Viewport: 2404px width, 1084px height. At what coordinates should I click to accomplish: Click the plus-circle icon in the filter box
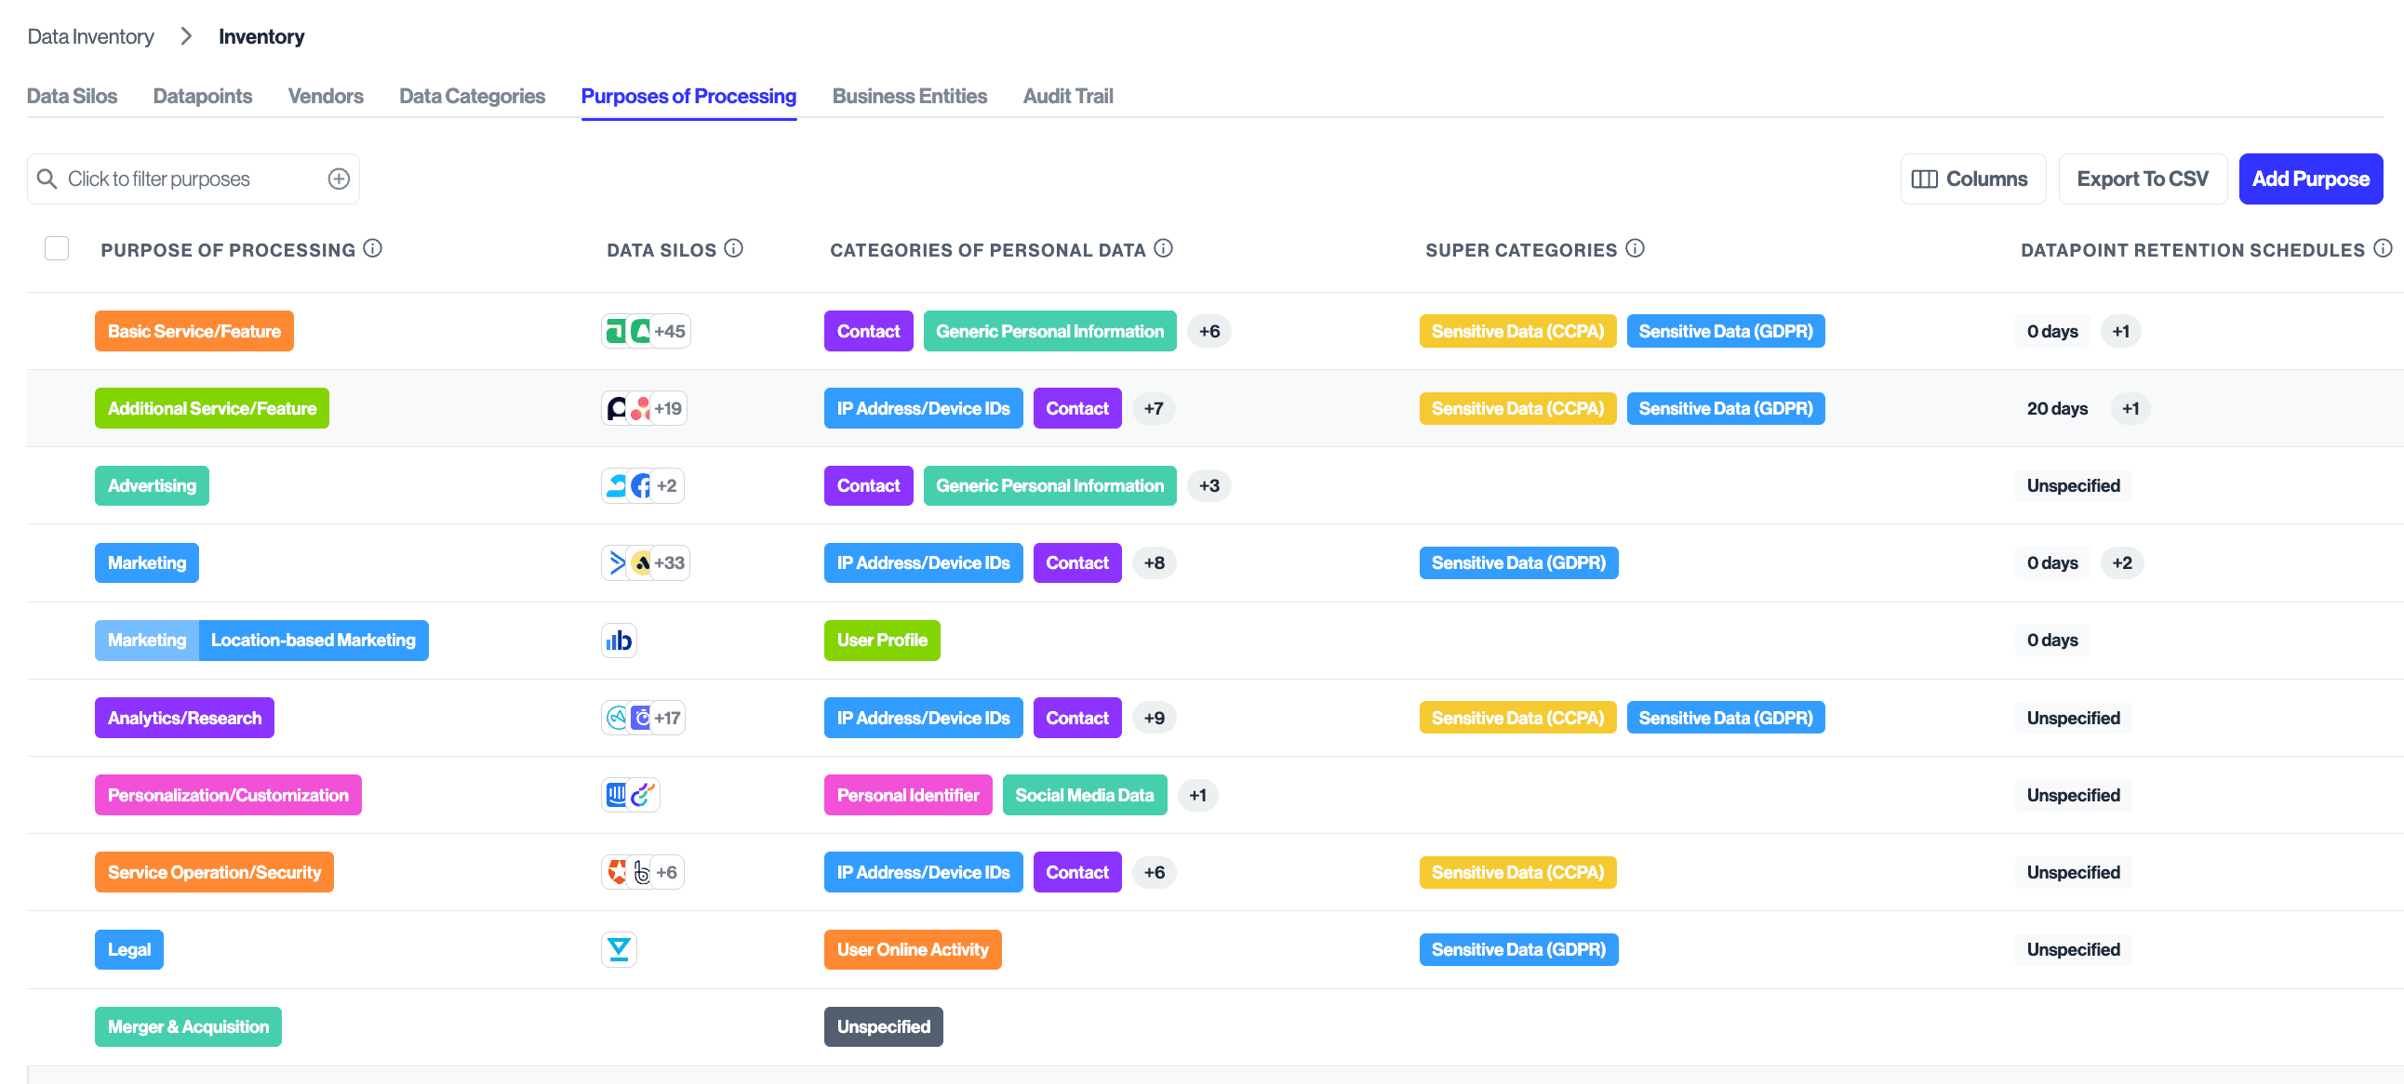pyautogui.click(x=339, y=179)
